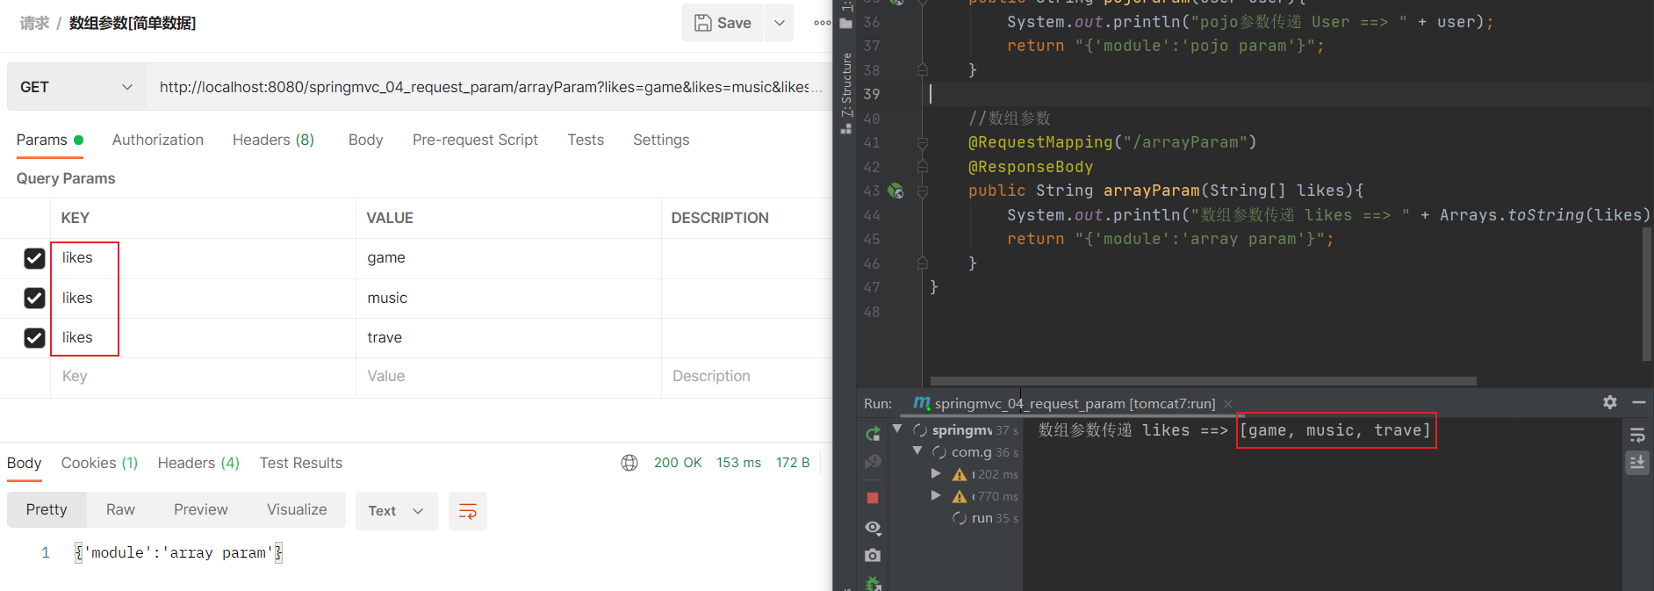
Task: Open the Test Results tab
Action: click(301, 463)
